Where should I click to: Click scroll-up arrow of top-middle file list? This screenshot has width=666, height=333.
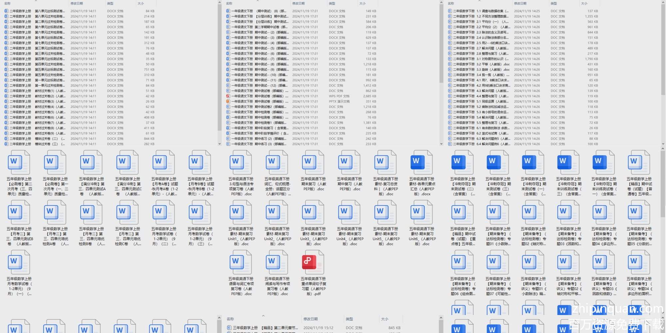tap(441, 3)
